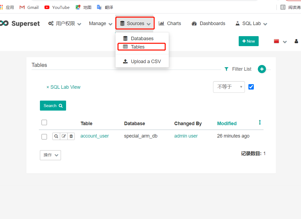Open the 操作 actions dropdown
This screenshot has height=219, width=301.
(x=50, y=155)
